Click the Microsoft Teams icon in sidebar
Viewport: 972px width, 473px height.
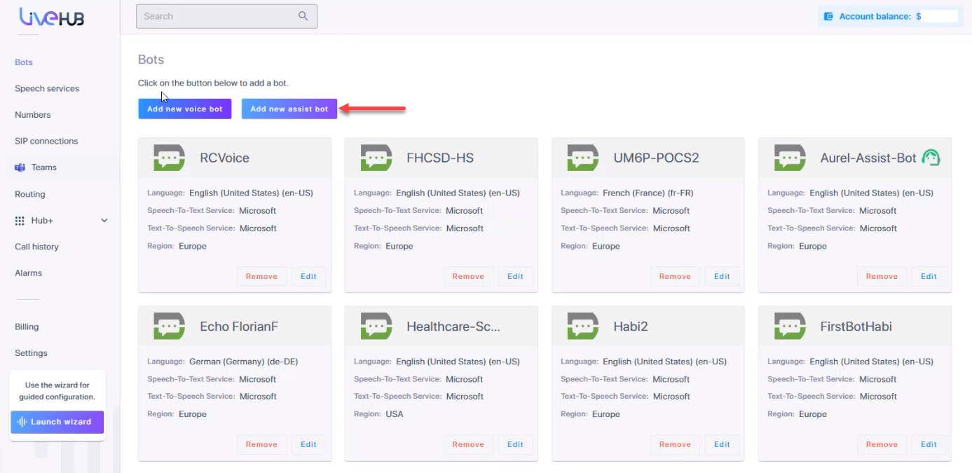pyautogui.click(x=20, y=167)
